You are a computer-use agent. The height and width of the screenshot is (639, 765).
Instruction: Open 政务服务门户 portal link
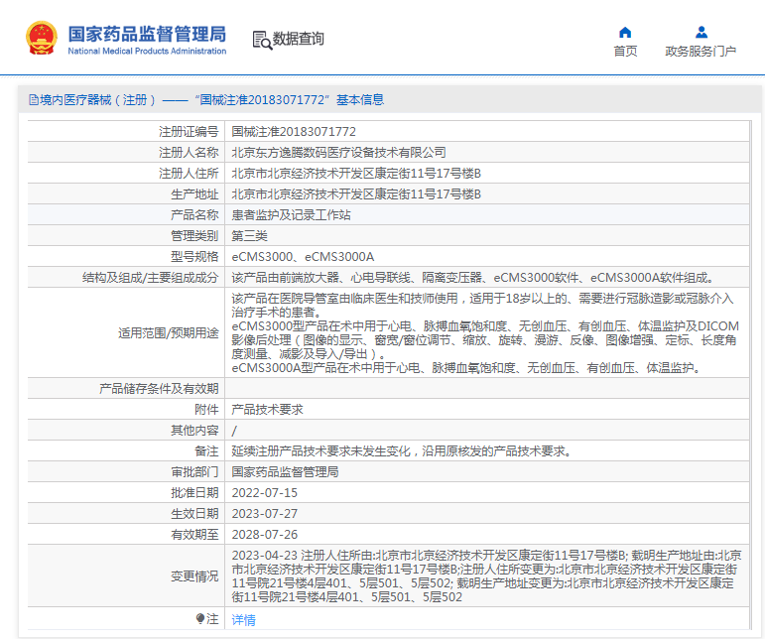[701, 52]
